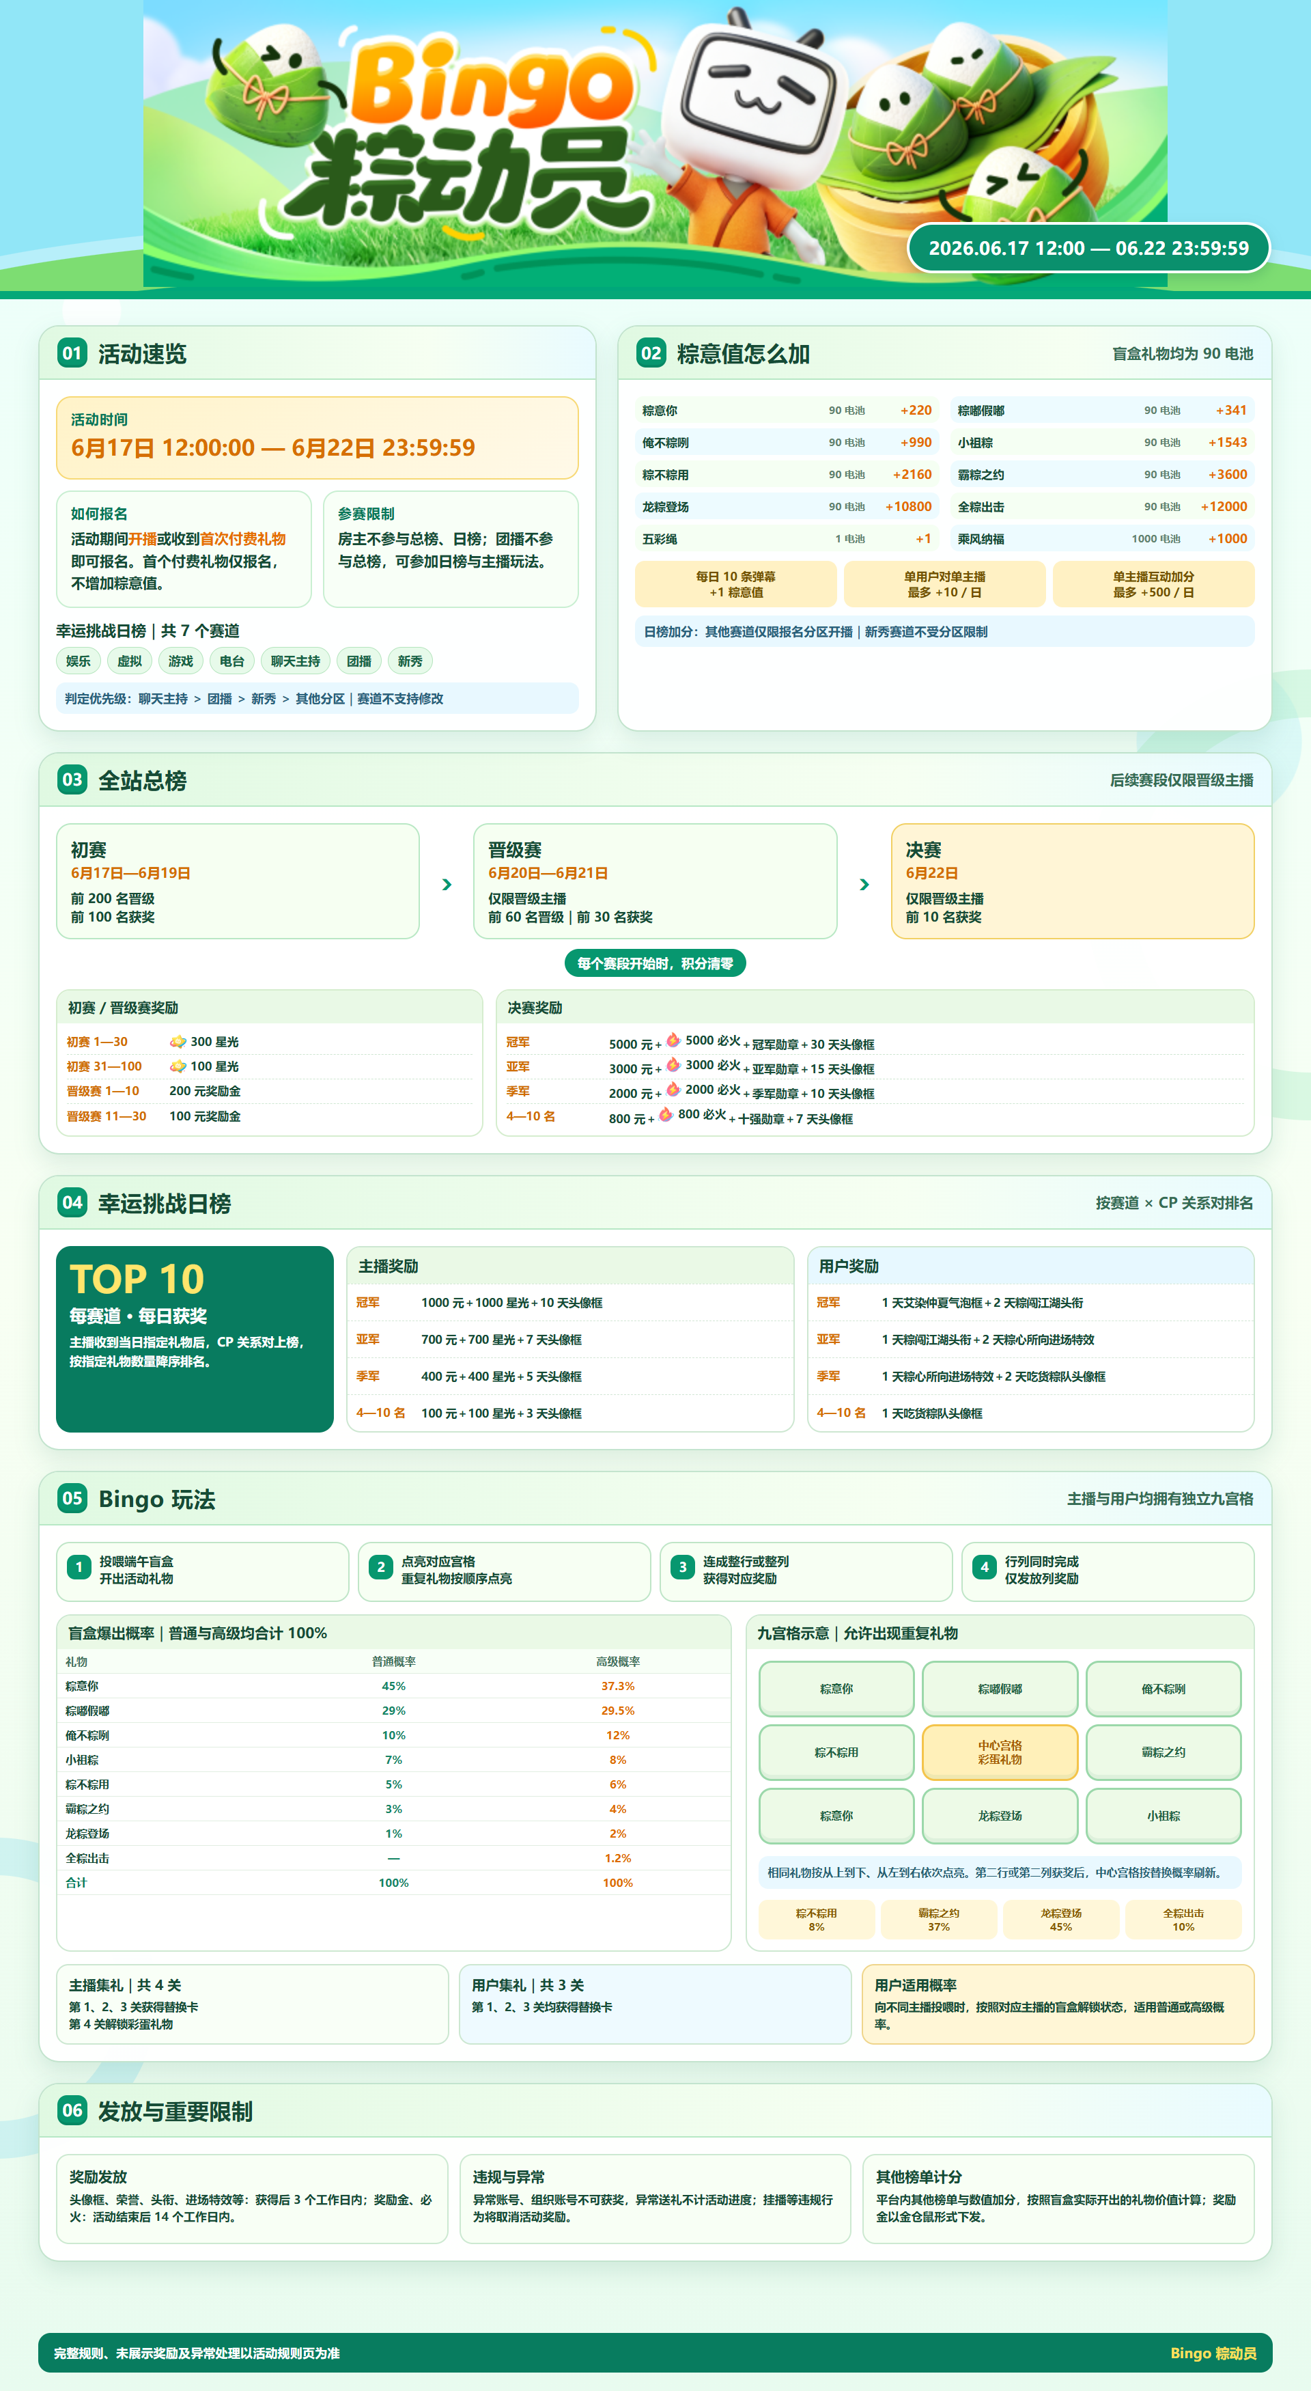This screenshot has width=1311, height=2391.
Task: Click the 俺不粽咧 cell in the nine-grid
Action: click(x=1164, y=1688)
